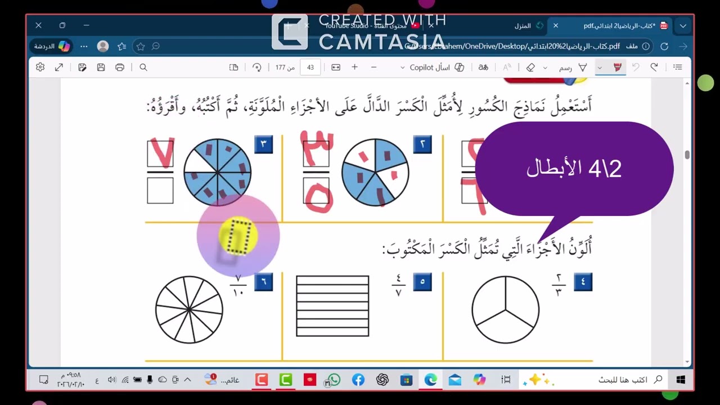The image size is (720, 405).
Task: Redo the annotation
Action: click(654, 67)
